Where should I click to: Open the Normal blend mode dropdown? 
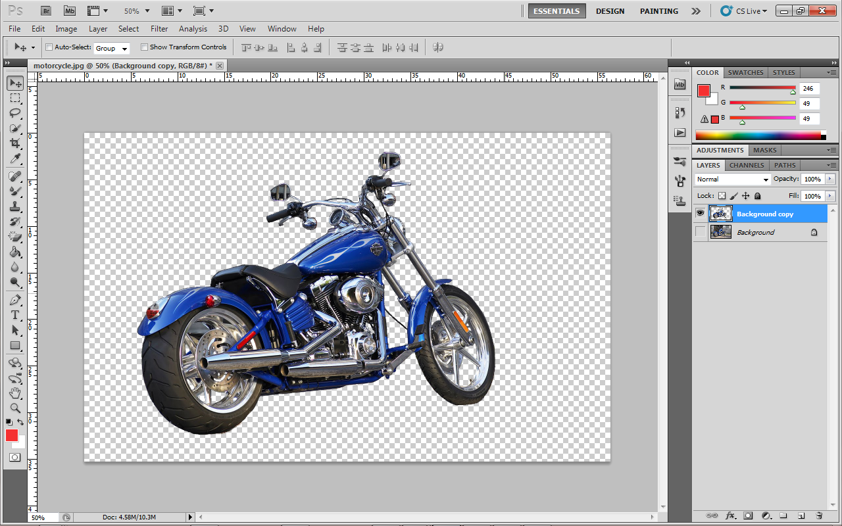point(732,179)
